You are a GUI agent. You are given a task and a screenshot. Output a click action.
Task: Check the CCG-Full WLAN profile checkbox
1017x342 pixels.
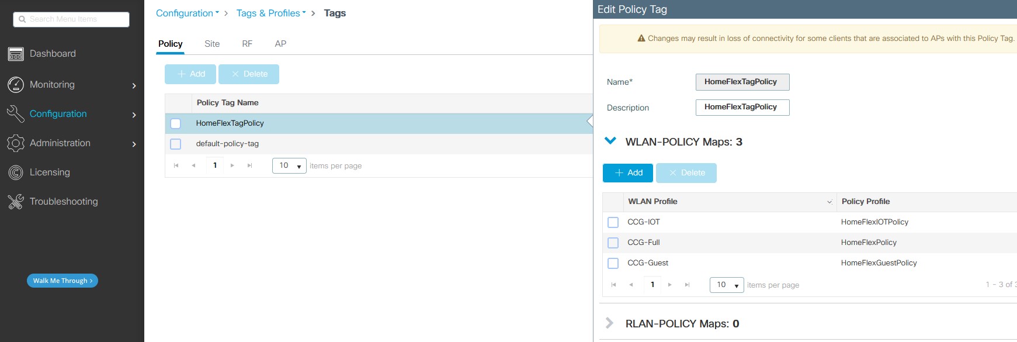point(613,243)
